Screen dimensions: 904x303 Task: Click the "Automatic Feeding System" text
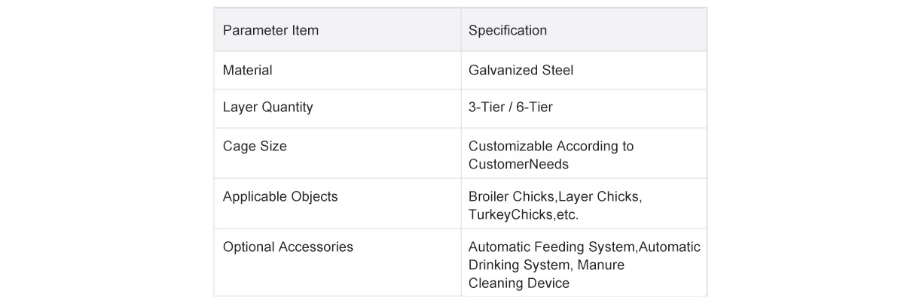click(x=552, y=247)
